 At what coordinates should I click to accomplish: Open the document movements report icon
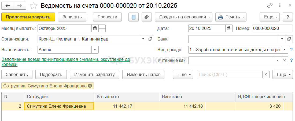(134, 17)
